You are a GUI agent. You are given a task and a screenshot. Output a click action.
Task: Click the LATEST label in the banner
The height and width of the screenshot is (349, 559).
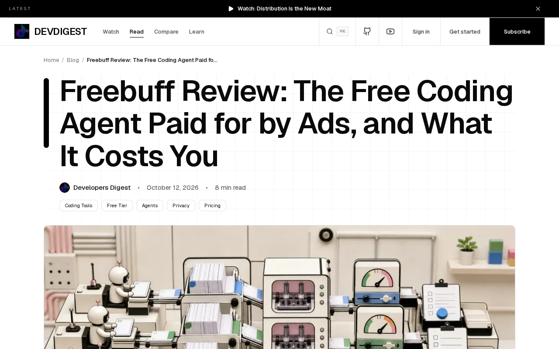(x=20, y=9)
